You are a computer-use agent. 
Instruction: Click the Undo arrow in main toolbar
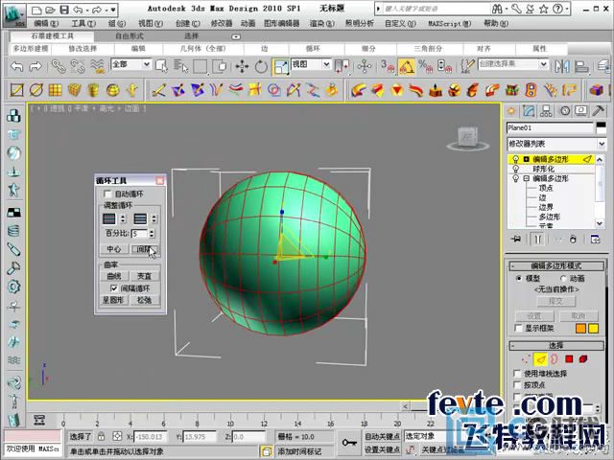pyautogui.click(x=17, y=66)
